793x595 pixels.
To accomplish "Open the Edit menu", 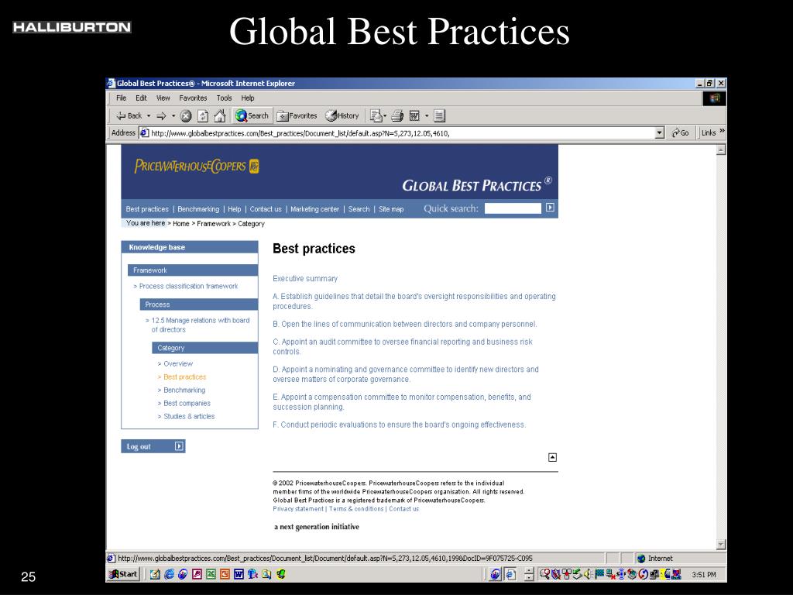I will [x=141, y=98].
